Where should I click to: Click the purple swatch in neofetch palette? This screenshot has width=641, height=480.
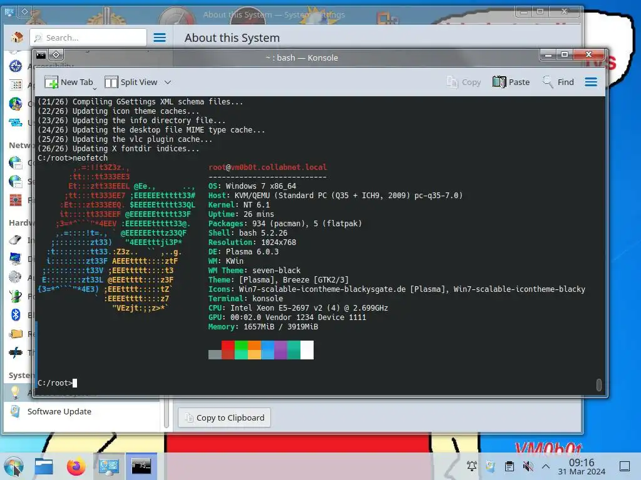pos(281,350)
